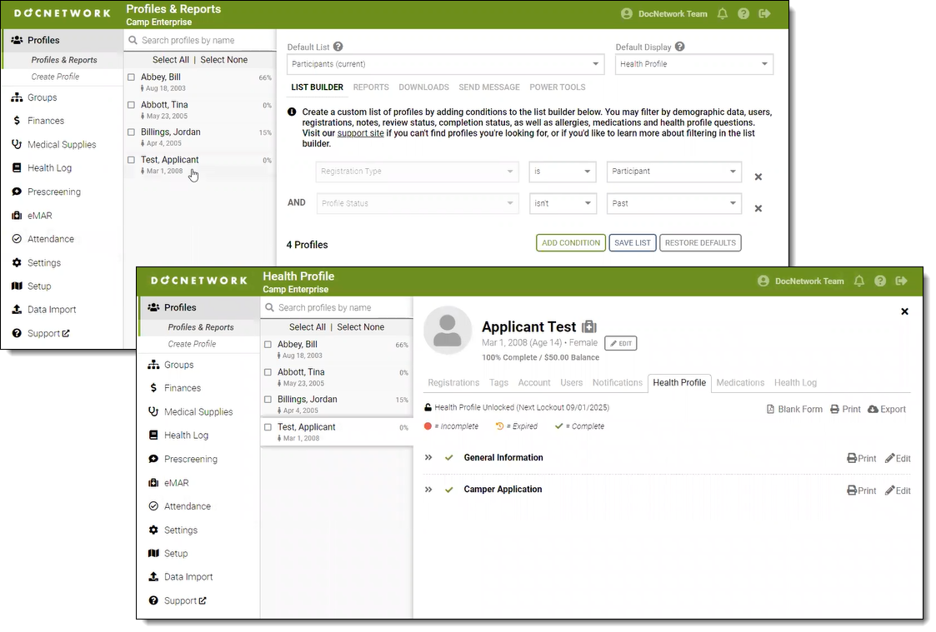Image resolution: width=936 pixels, height=632 pixels.
Task: Select the Abbott, Tina checkbox in the top list
Action: pos(131,105)
